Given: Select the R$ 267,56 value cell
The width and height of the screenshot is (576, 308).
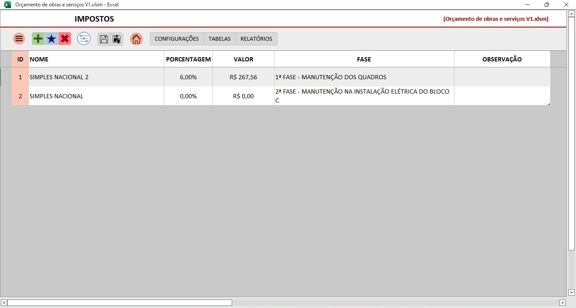Looking at the screenshot, I should 244,77.
